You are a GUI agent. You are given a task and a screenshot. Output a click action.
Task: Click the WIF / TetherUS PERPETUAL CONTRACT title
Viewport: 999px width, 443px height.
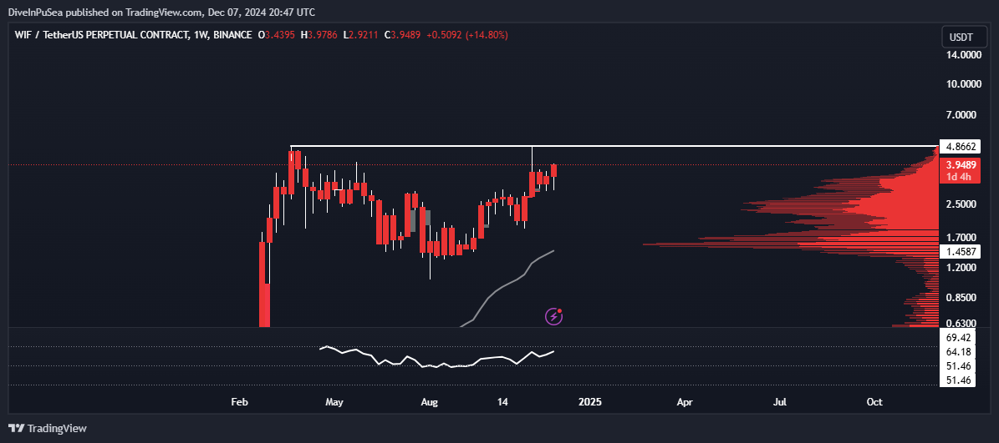[100, 35]
